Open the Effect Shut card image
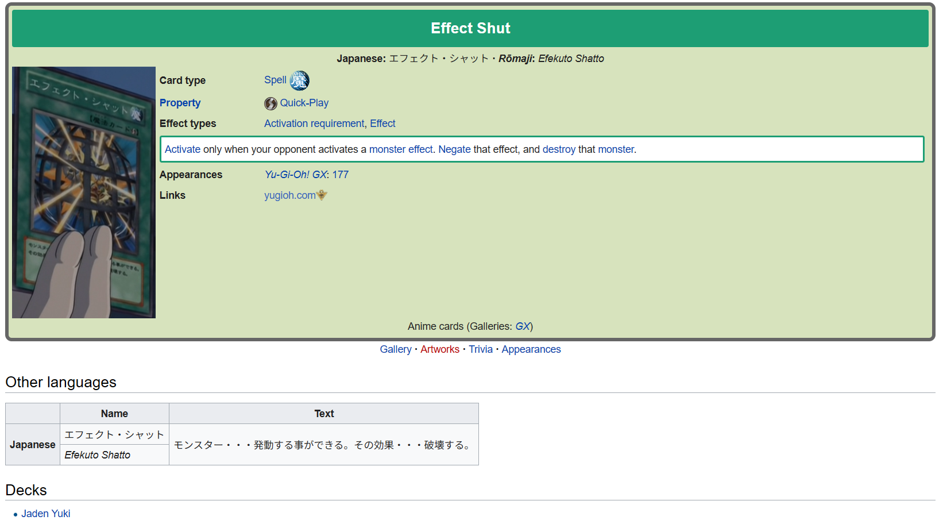The width and height of the screenshot is (943, 524). pos(84,192)
